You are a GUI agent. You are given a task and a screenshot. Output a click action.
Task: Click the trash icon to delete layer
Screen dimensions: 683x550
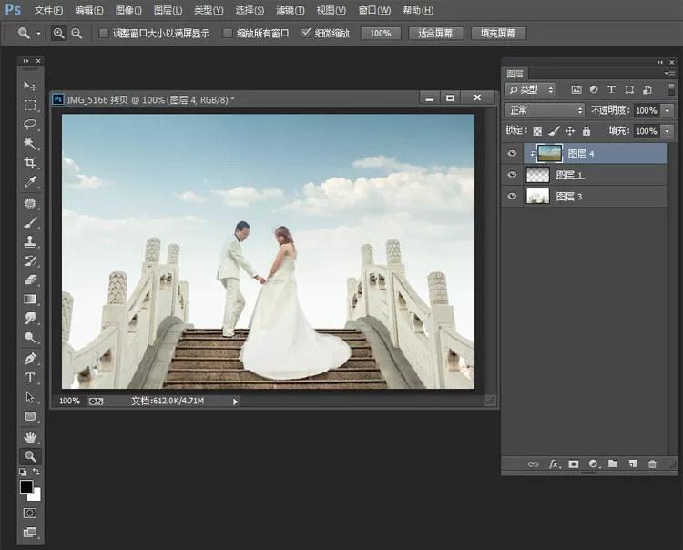point(652,464)
